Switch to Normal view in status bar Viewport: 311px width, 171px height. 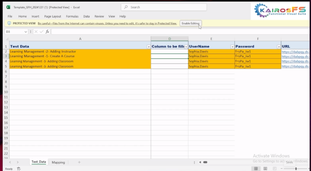pyautogui.click(x=256, y=169)
